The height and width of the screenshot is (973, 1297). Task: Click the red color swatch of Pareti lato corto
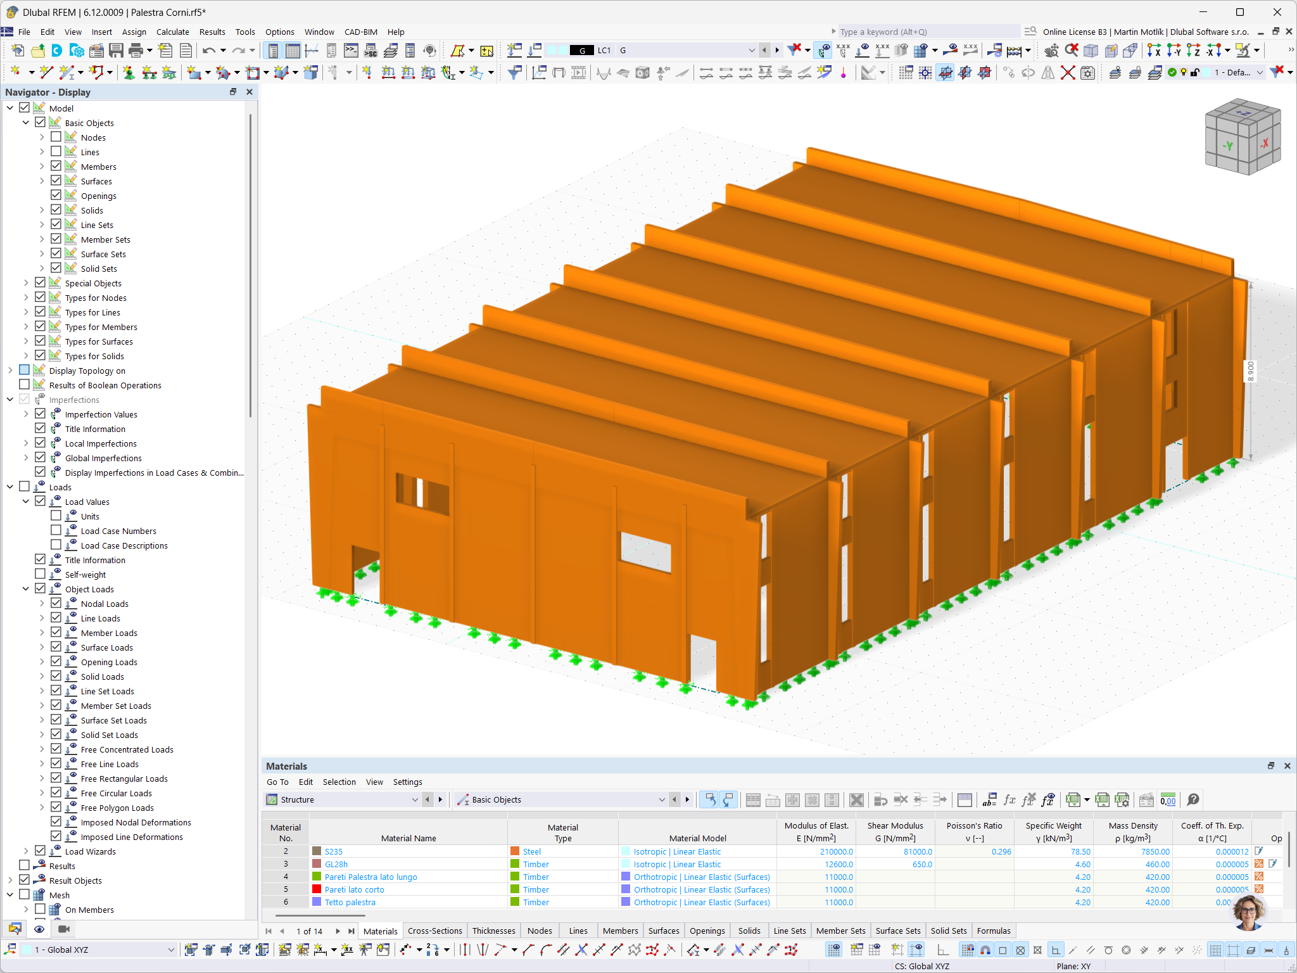click(x=317, y=889)
